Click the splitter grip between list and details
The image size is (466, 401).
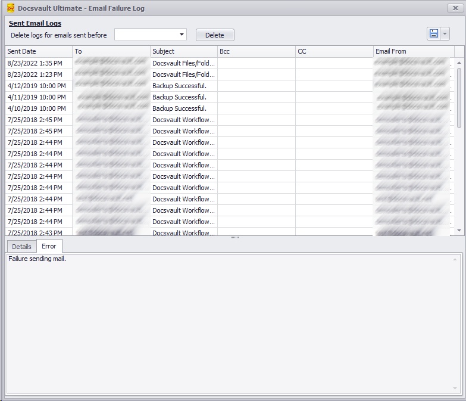point(234,238)
